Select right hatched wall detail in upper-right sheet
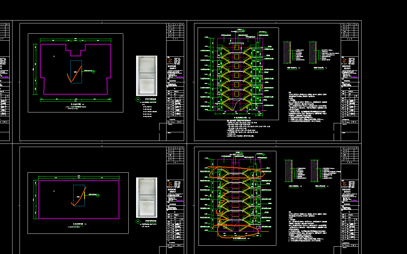This screenshot has width=407, height=254. click(313, 52)
